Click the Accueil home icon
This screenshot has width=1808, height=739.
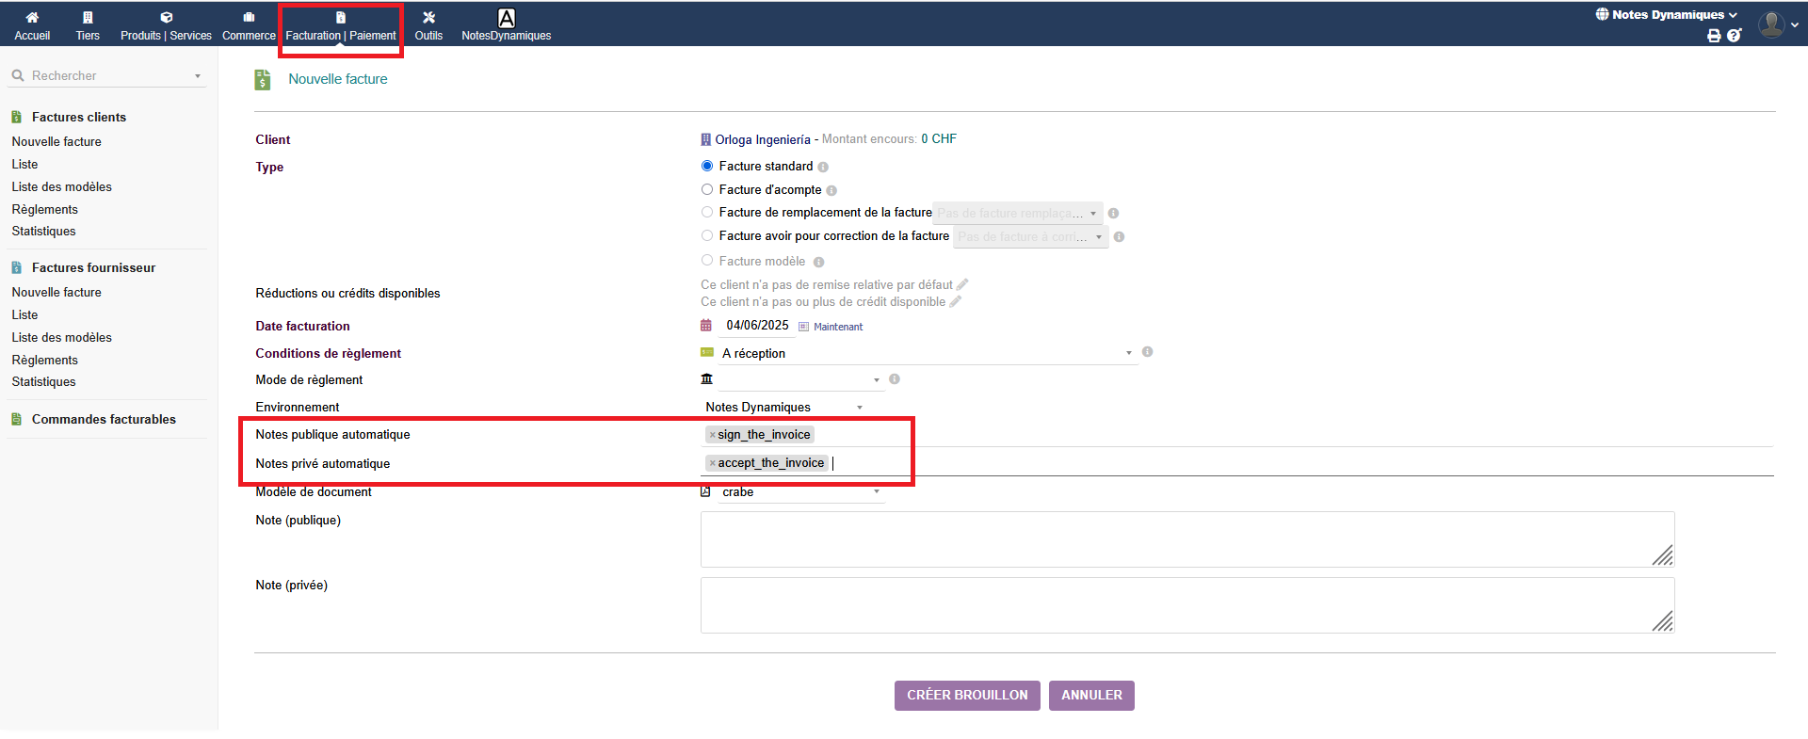click(32, 18)
